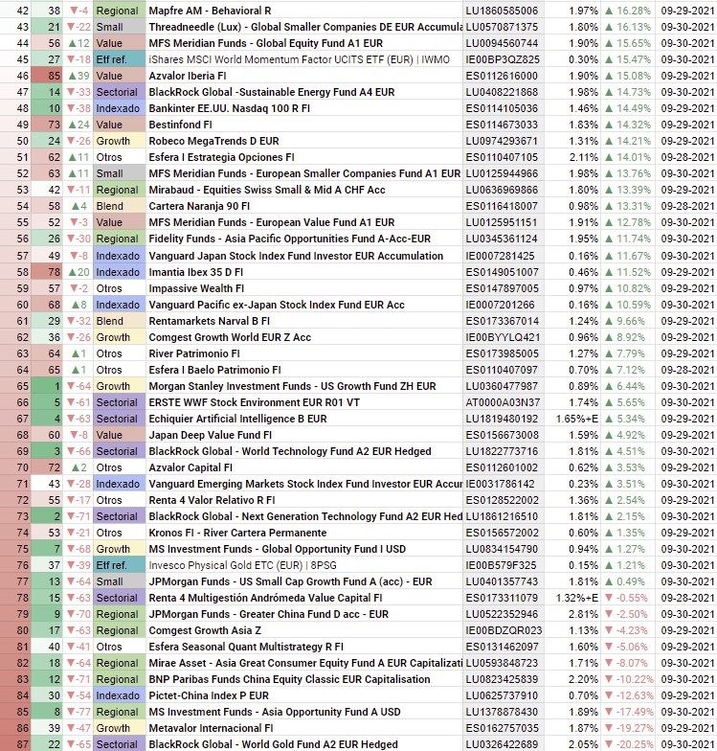The height and width of the screenshot is (751, 717).
Task: Click ISIN ES0173311079
Action: click(504, 598)
